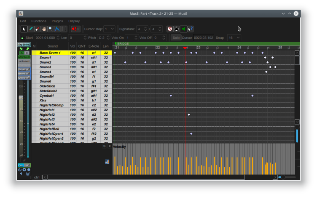Open the Cursor step dropdown
The height and width of the screenshot is (197, 317).
coord(109,29)
